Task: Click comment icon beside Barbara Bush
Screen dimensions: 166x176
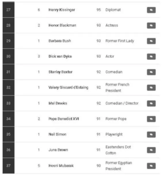Action: click(x=151, y=41)
